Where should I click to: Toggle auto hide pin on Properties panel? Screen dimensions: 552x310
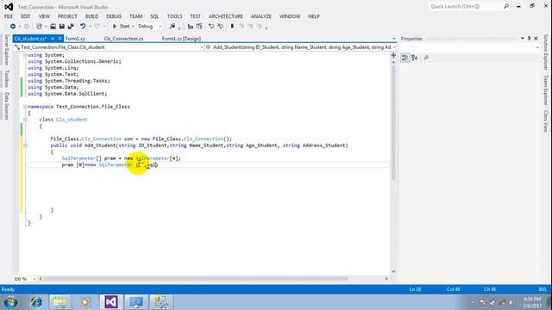[529, 38]
